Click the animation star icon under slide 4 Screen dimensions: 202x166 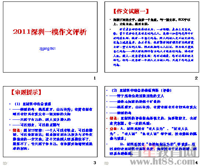[107, 163]
